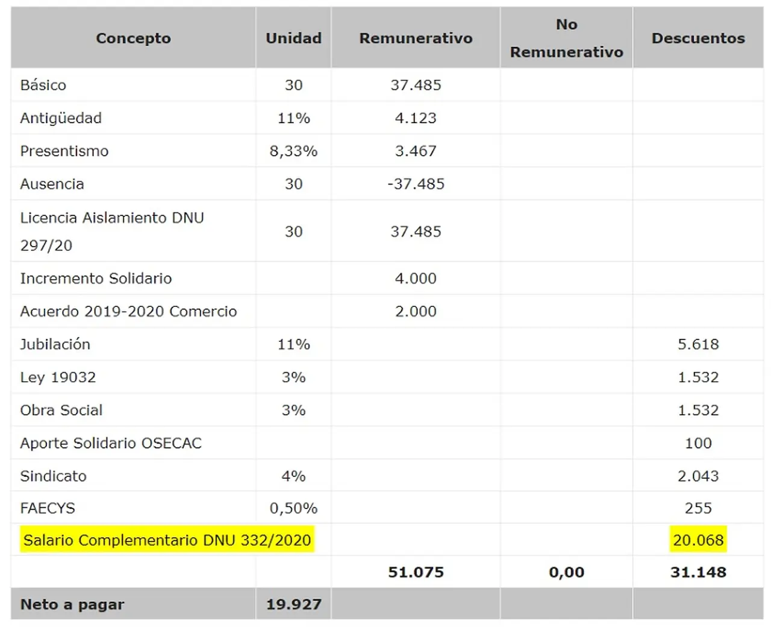Select Sindicato 4% unit cell
This screenshot has height=632, width=771.
pos(293,476)
